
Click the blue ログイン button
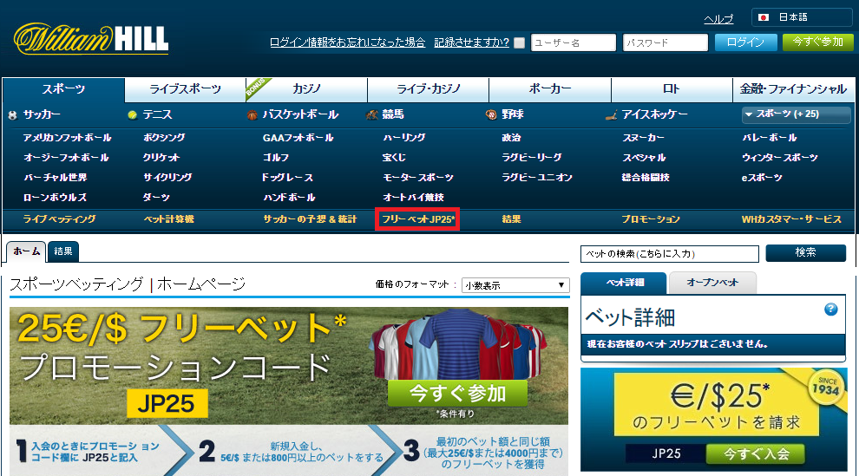pyautogui.click(x=745, y=42)
